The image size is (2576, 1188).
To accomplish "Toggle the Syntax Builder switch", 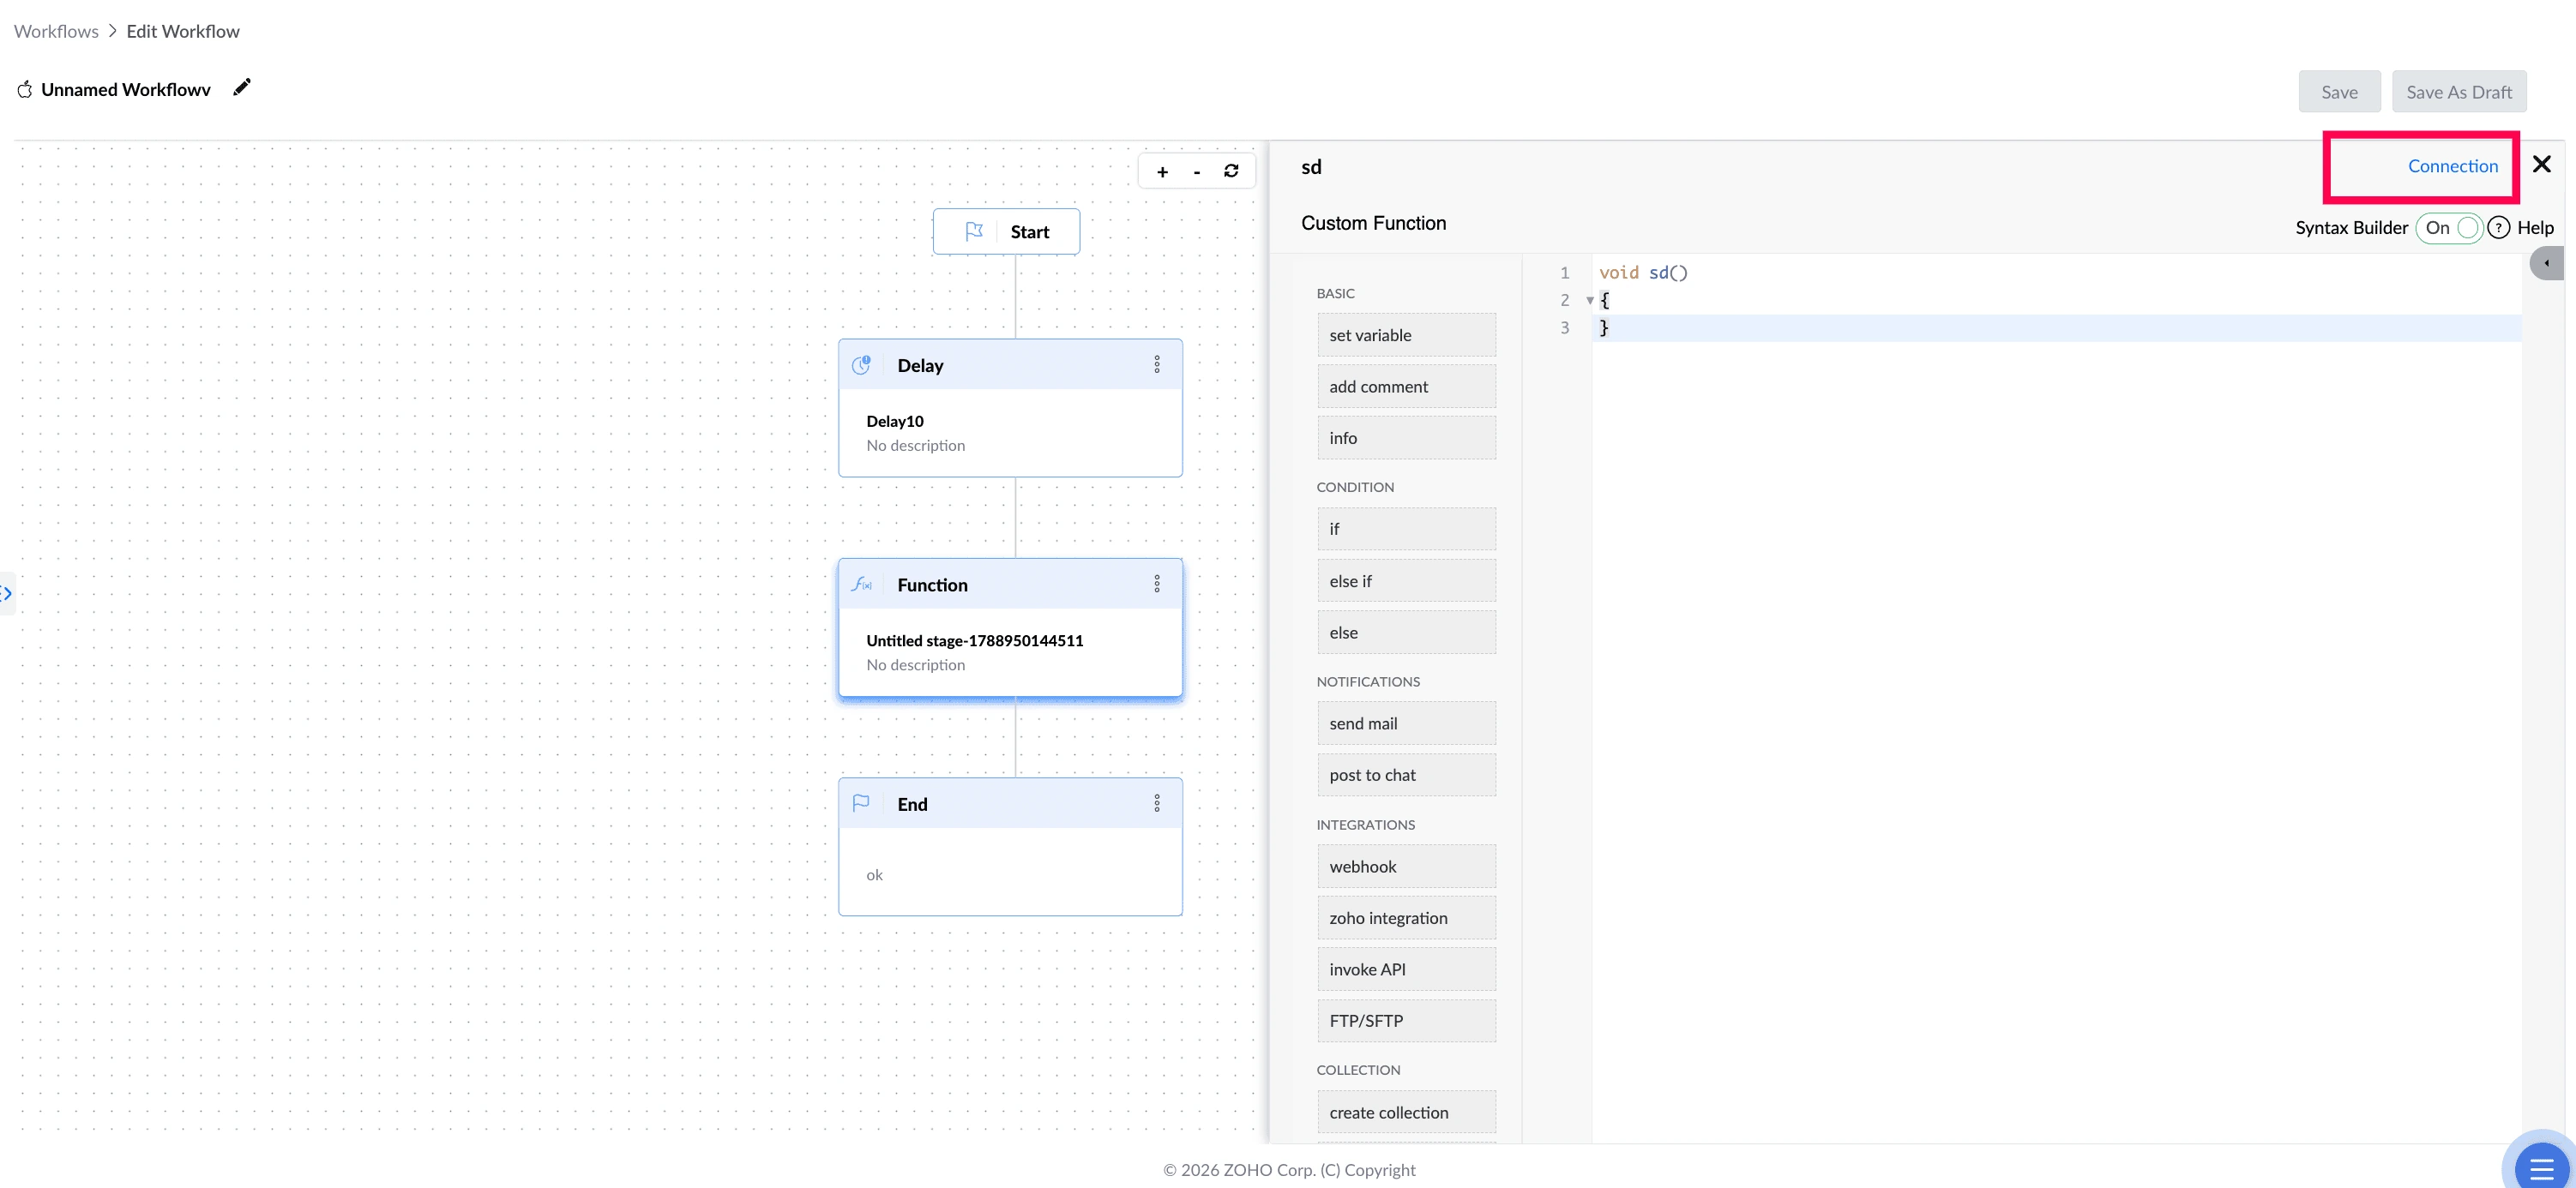I will tap(2449, 228).
